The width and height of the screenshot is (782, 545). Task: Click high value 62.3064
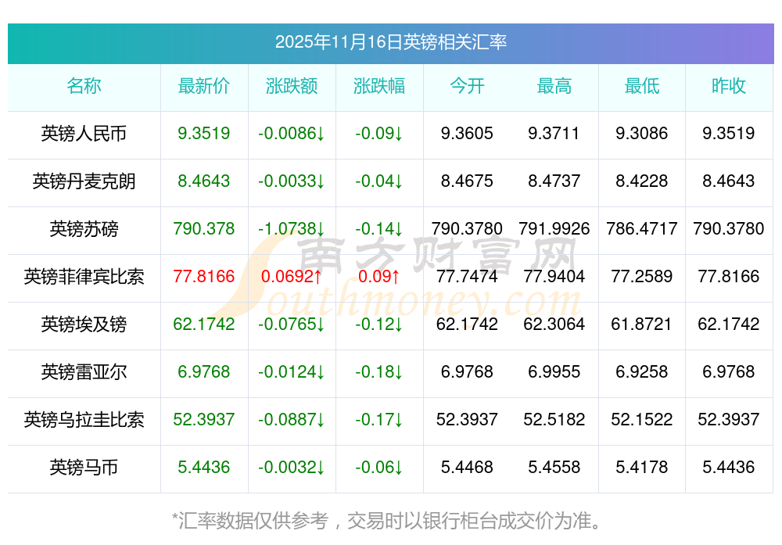point(554,324)
